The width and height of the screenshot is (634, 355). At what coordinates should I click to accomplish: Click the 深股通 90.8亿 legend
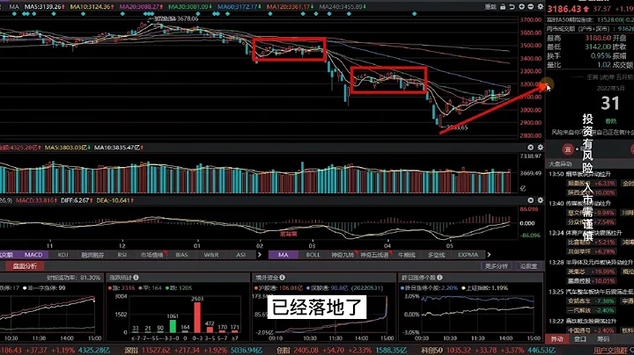[x=327, y=288]
